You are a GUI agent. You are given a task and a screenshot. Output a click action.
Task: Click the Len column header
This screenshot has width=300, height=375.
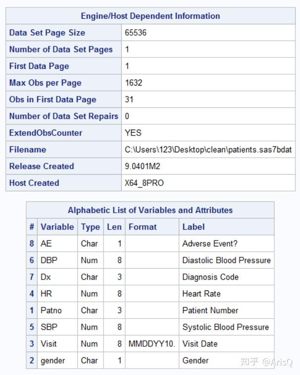[114, 227]
